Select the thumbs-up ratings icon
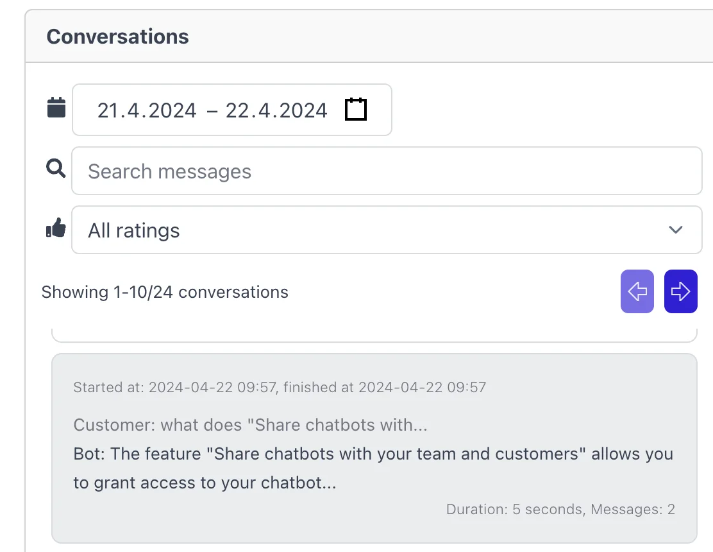 click(56, 228)
